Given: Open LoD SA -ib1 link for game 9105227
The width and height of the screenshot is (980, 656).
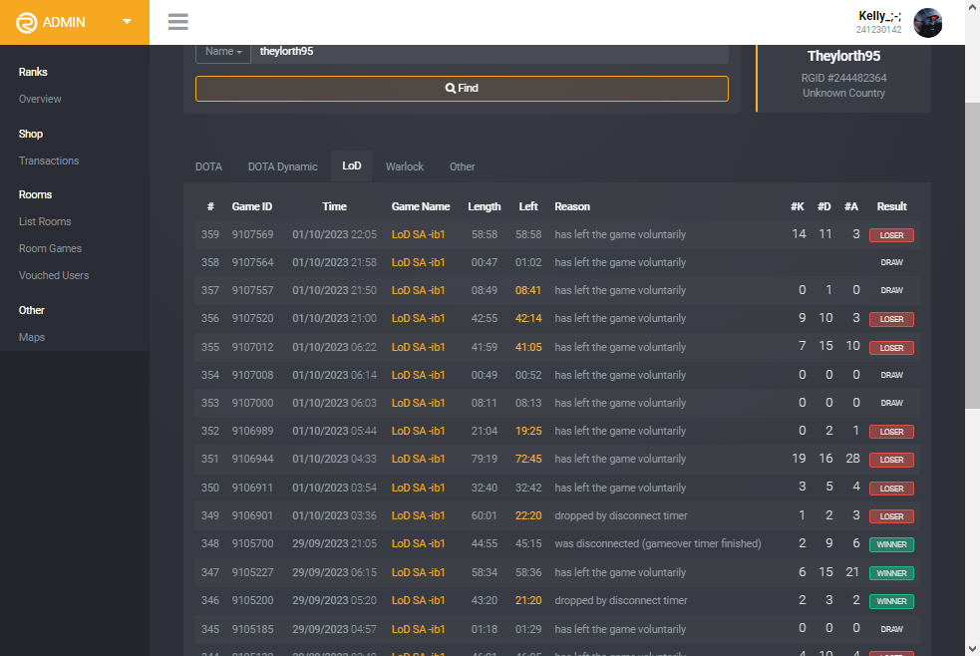Looking at the screenshot, I should pyautogui.click(x=418, y=573).
